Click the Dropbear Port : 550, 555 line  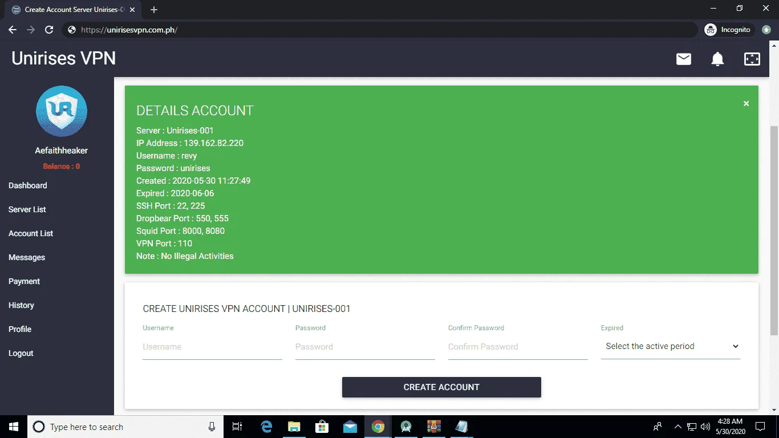tap(182, 218)
